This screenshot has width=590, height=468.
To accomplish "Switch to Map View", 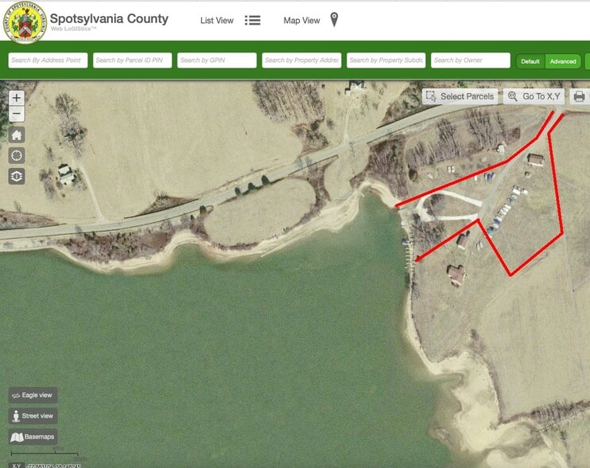I will pos(302,21).
